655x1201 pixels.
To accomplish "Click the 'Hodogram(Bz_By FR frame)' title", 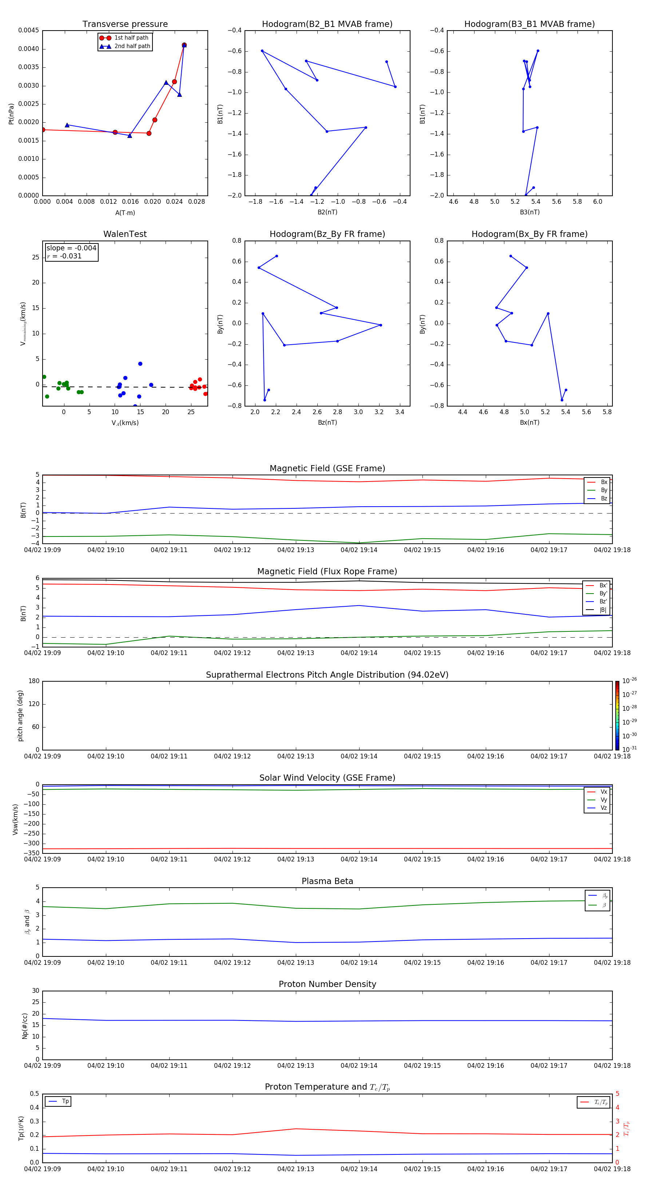I will pyautogui.click(x=327, y=234).
